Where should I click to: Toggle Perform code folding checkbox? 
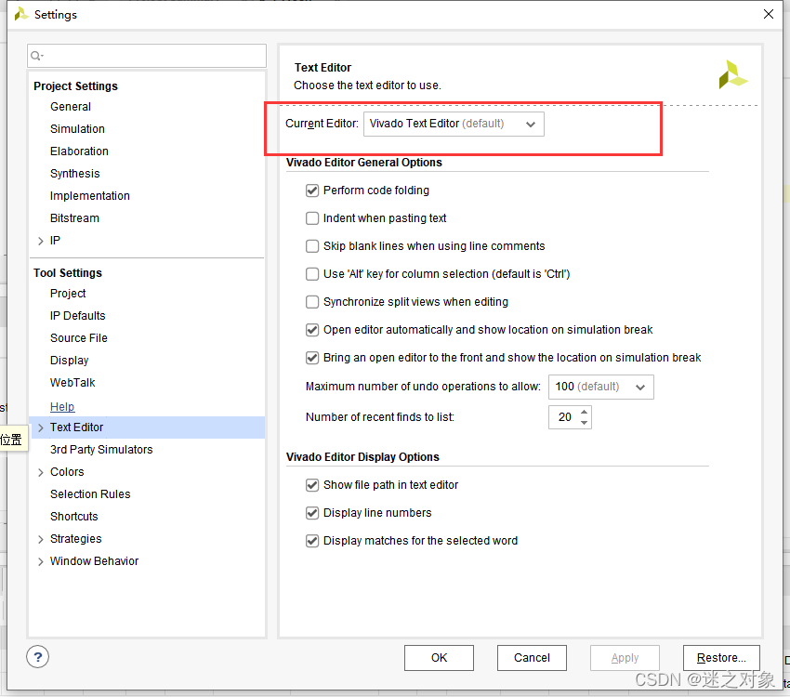(x=312, y=191)
